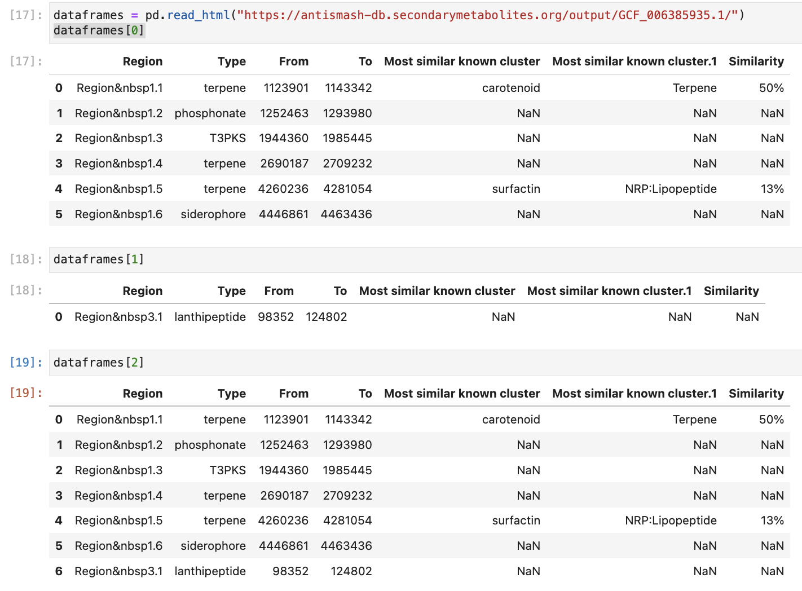This screenshot has width=802, height=591.
Task: Select the 'siderophore' cell in output 19
Action: coord(213,546)
